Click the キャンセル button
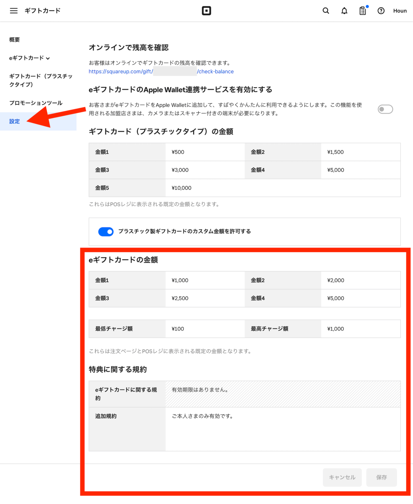Image resolution: width=413 pixels, height=504 pixels. 342,477
